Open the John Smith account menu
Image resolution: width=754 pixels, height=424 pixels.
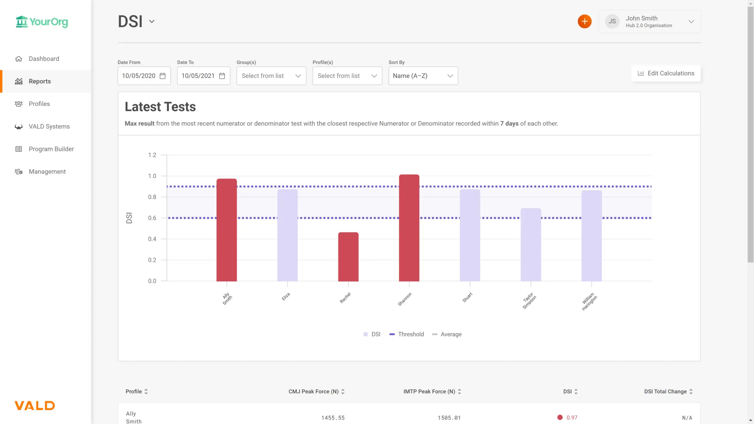(649, 22)
